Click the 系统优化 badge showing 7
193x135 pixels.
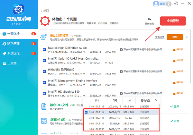[33, 53]
